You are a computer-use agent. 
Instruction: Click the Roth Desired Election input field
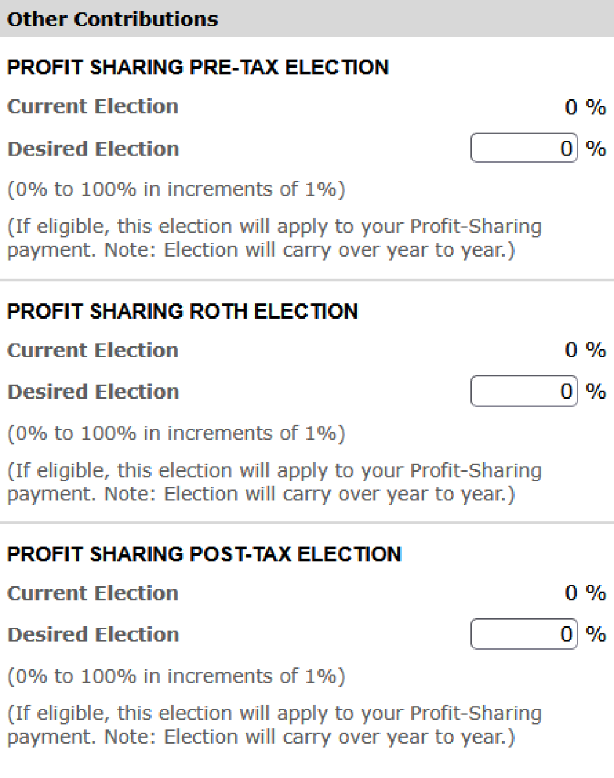click(x=523, y=391)
